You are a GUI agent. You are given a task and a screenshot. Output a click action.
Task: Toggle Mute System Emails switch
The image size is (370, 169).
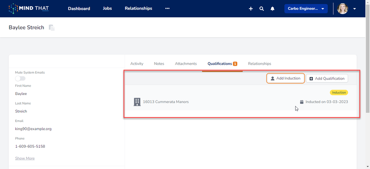20,78
